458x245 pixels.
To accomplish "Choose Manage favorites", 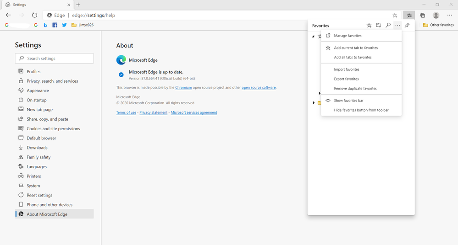I will coord(361,36).
